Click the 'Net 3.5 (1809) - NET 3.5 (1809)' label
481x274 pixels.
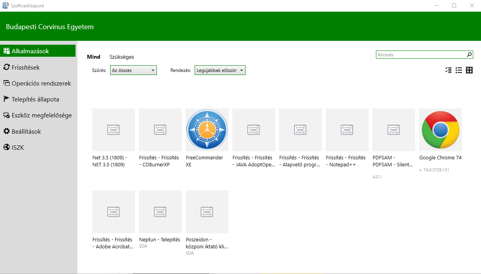(x=110, y=161)
